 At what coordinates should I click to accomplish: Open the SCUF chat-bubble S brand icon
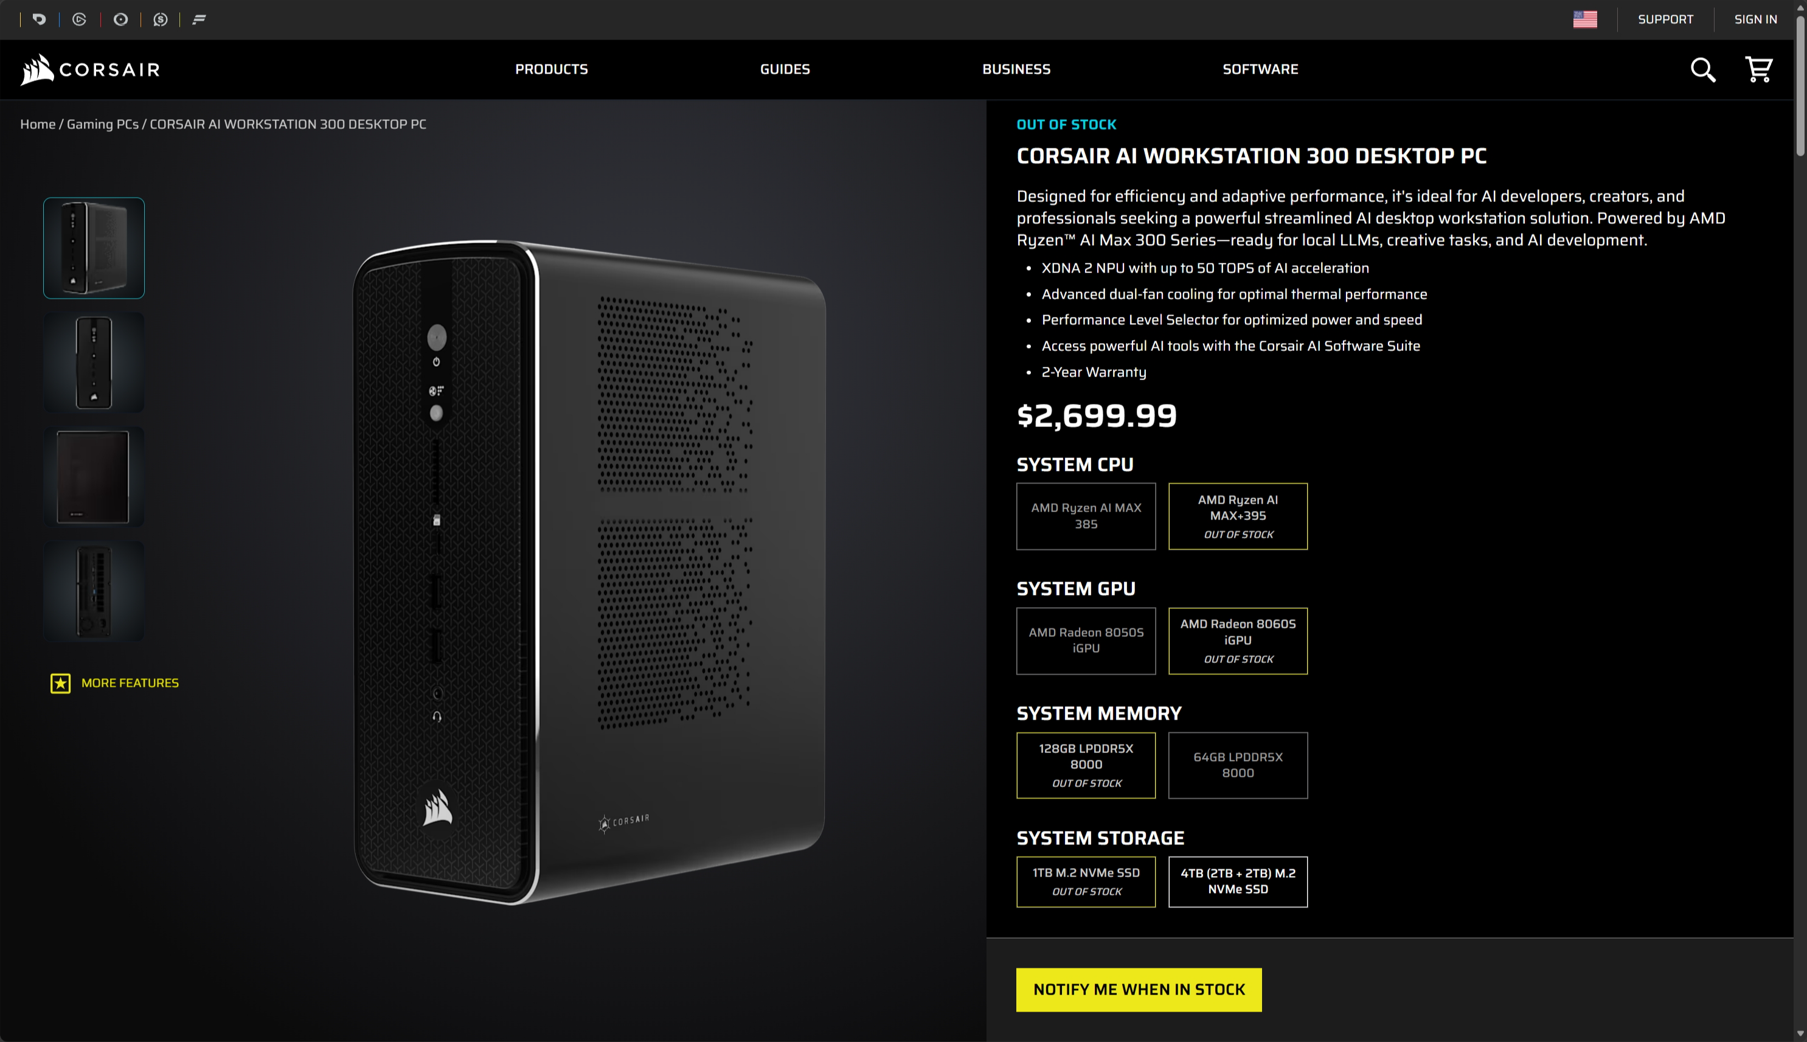point(160,19)
